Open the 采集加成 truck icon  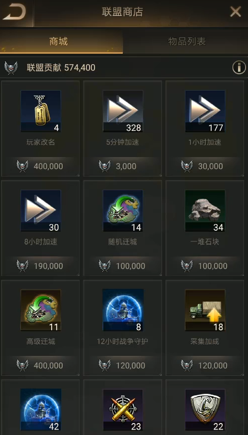205,310
